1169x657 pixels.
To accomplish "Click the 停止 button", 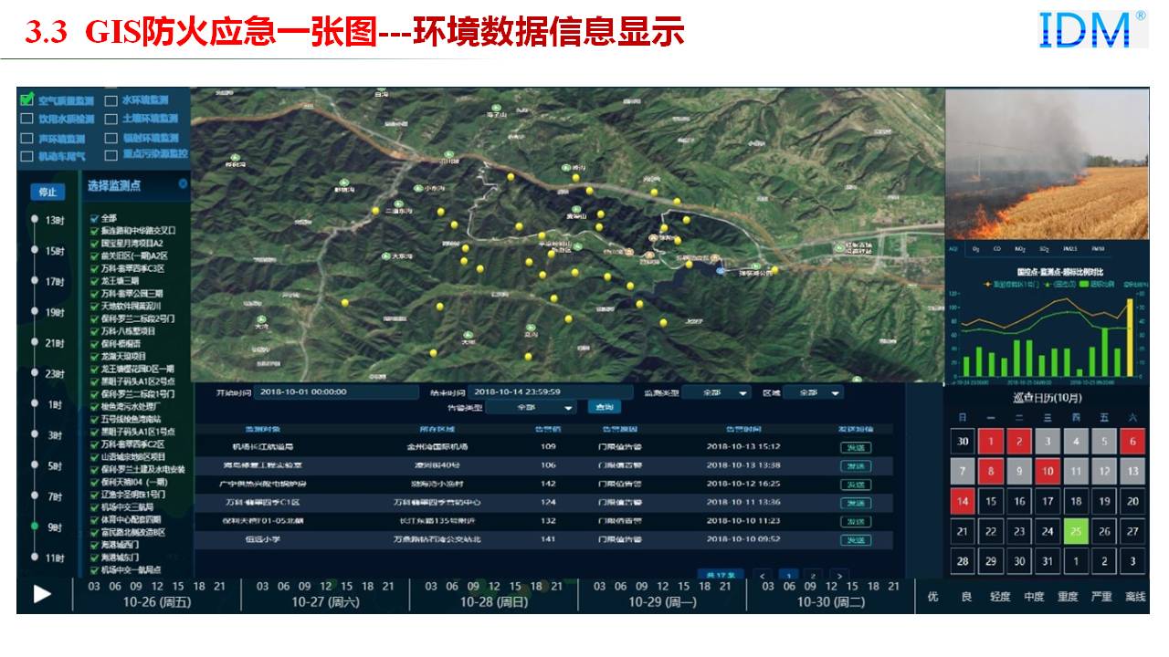I will point(47,192).
